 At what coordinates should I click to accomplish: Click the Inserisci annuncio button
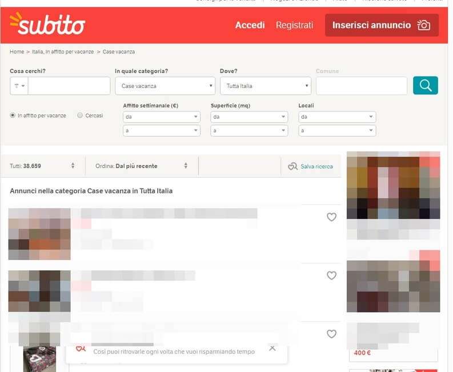coord(381,25)
